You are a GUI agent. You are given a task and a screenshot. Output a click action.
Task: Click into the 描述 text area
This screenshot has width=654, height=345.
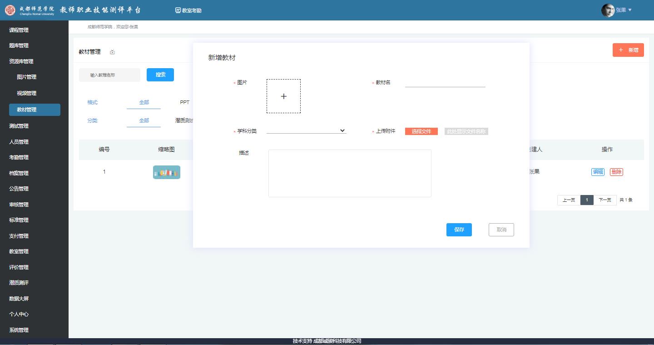click(x=350, y=173)
